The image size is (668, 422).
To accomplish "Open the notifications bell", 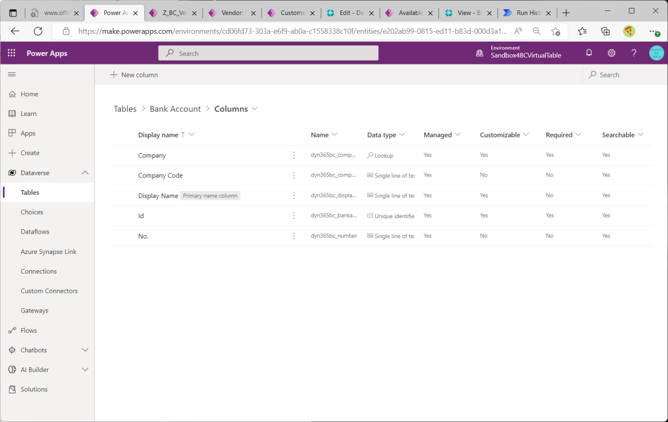I will coord(589,53).
